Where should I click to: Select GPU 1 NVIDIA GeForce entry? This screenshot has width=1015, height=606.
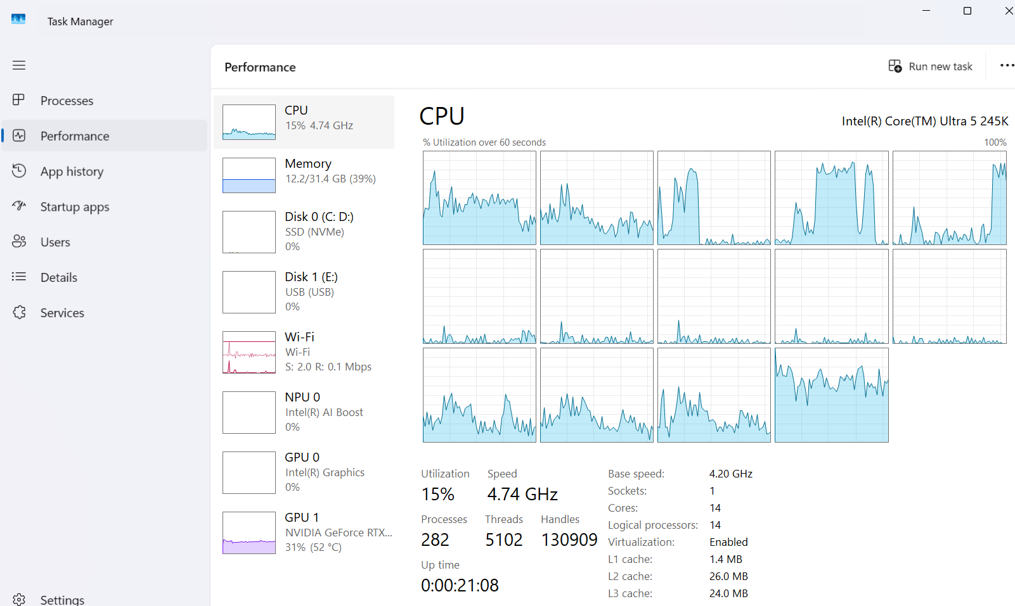coord(304,533)
